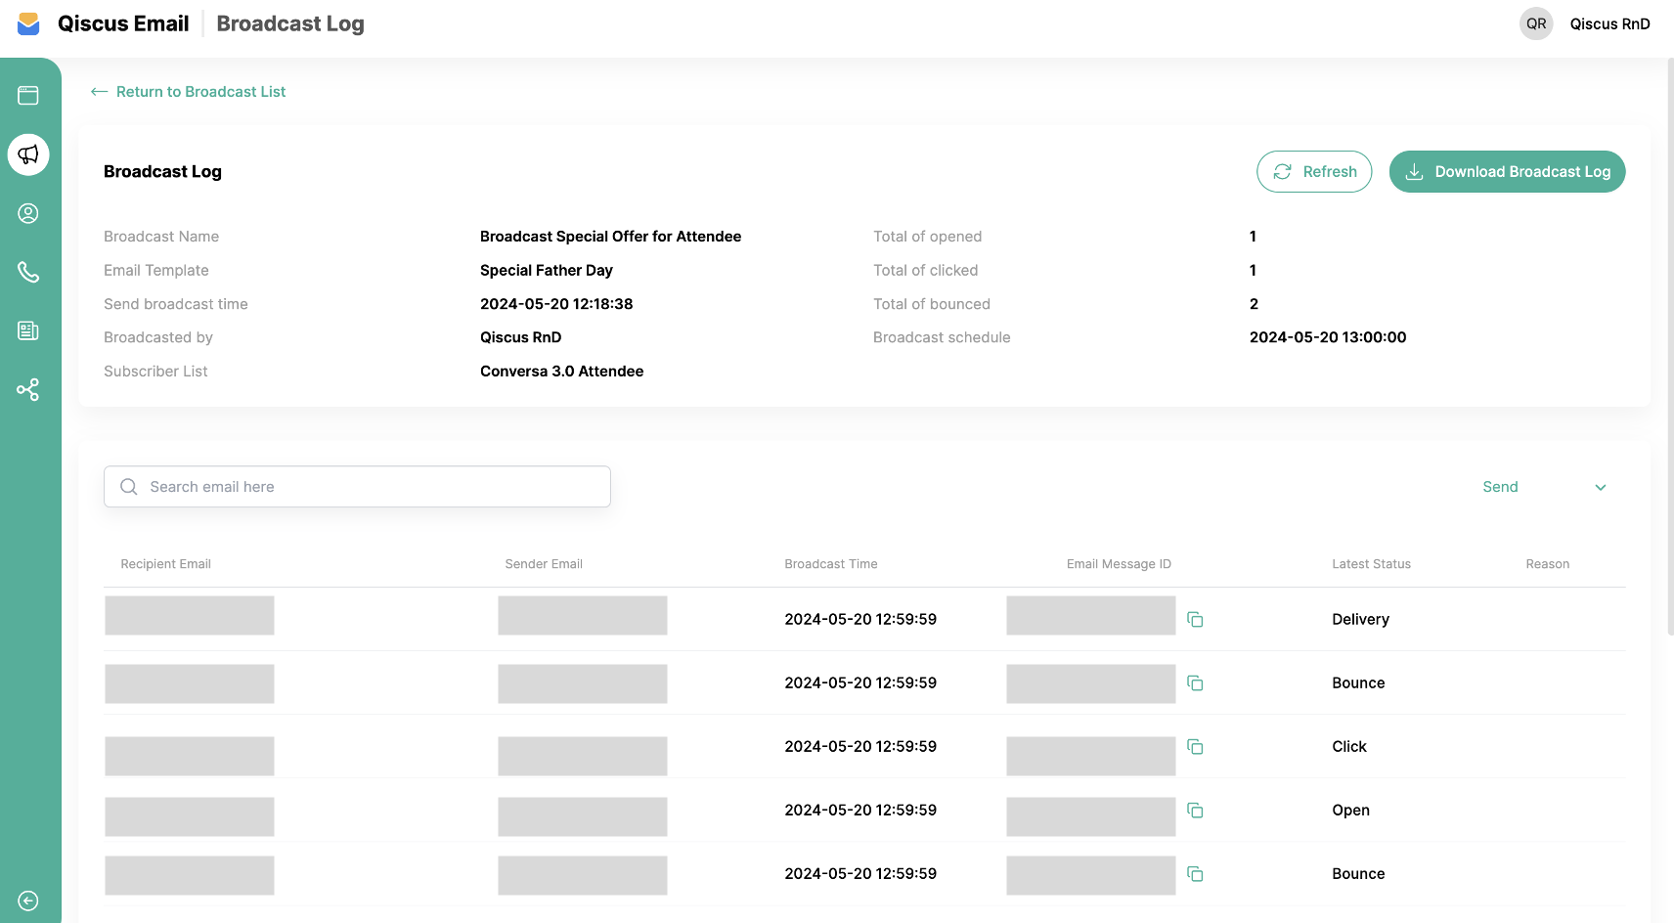Download the Broadcast Log

(x=1507, y=172)
